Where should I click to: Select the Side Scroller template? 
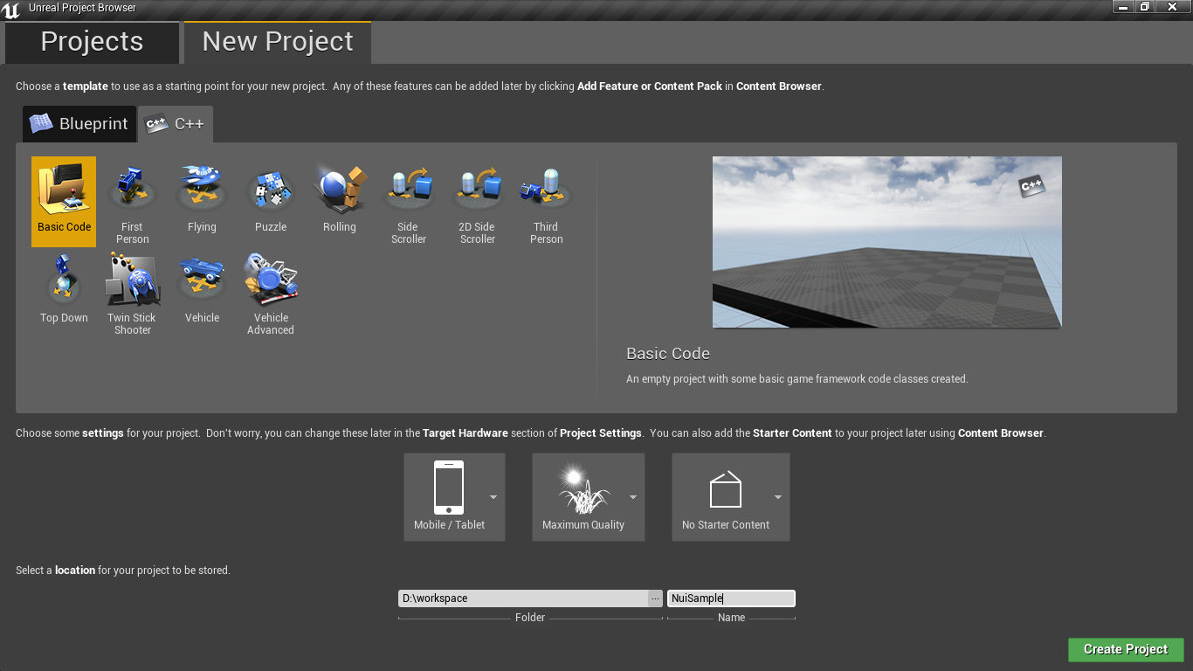(x=409, y=202)
